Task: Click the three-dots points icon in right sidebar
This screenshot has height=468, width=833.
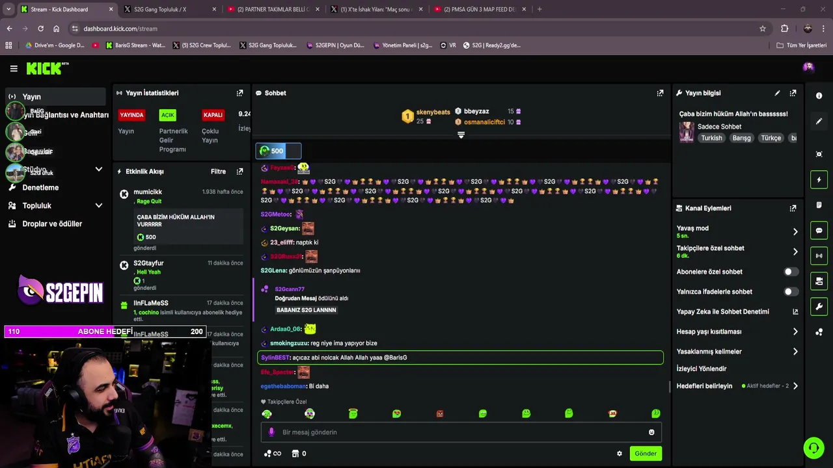Action: (819, 332)
